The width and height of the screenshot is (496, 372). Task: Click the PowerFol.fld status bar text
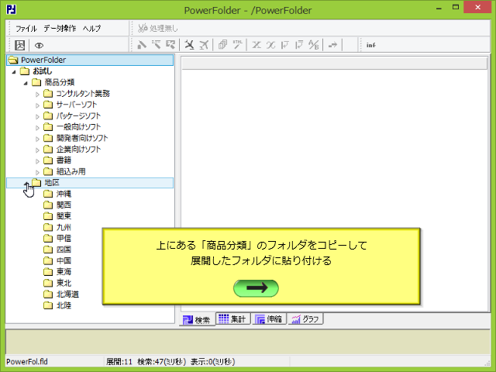27,362
